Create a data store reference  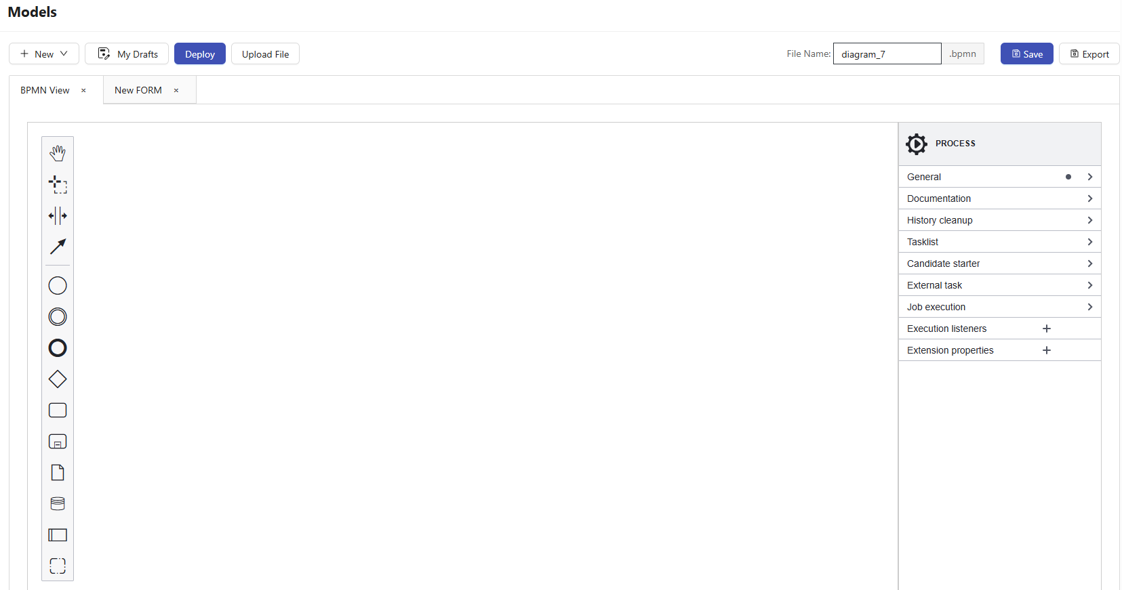point(58,504)
